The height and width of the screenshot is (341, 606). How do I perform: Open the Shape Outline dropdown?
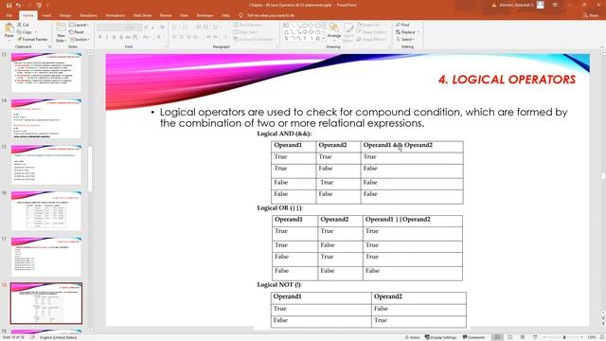(372, 32)
